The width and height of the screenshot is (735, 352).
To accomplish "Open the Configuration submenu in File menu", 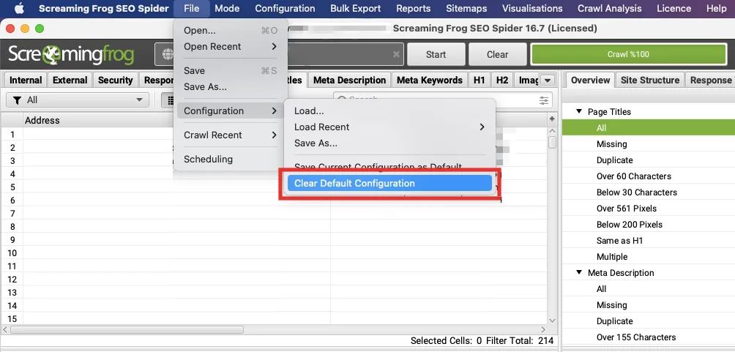I will 230,111.
